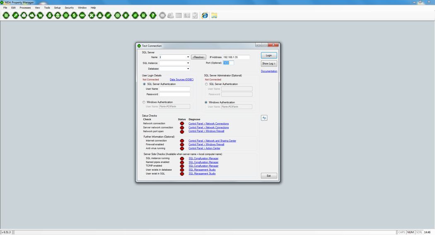Click the green key toolbar icon
Viewport: 435px width, 235px height.
coord(16,15)
